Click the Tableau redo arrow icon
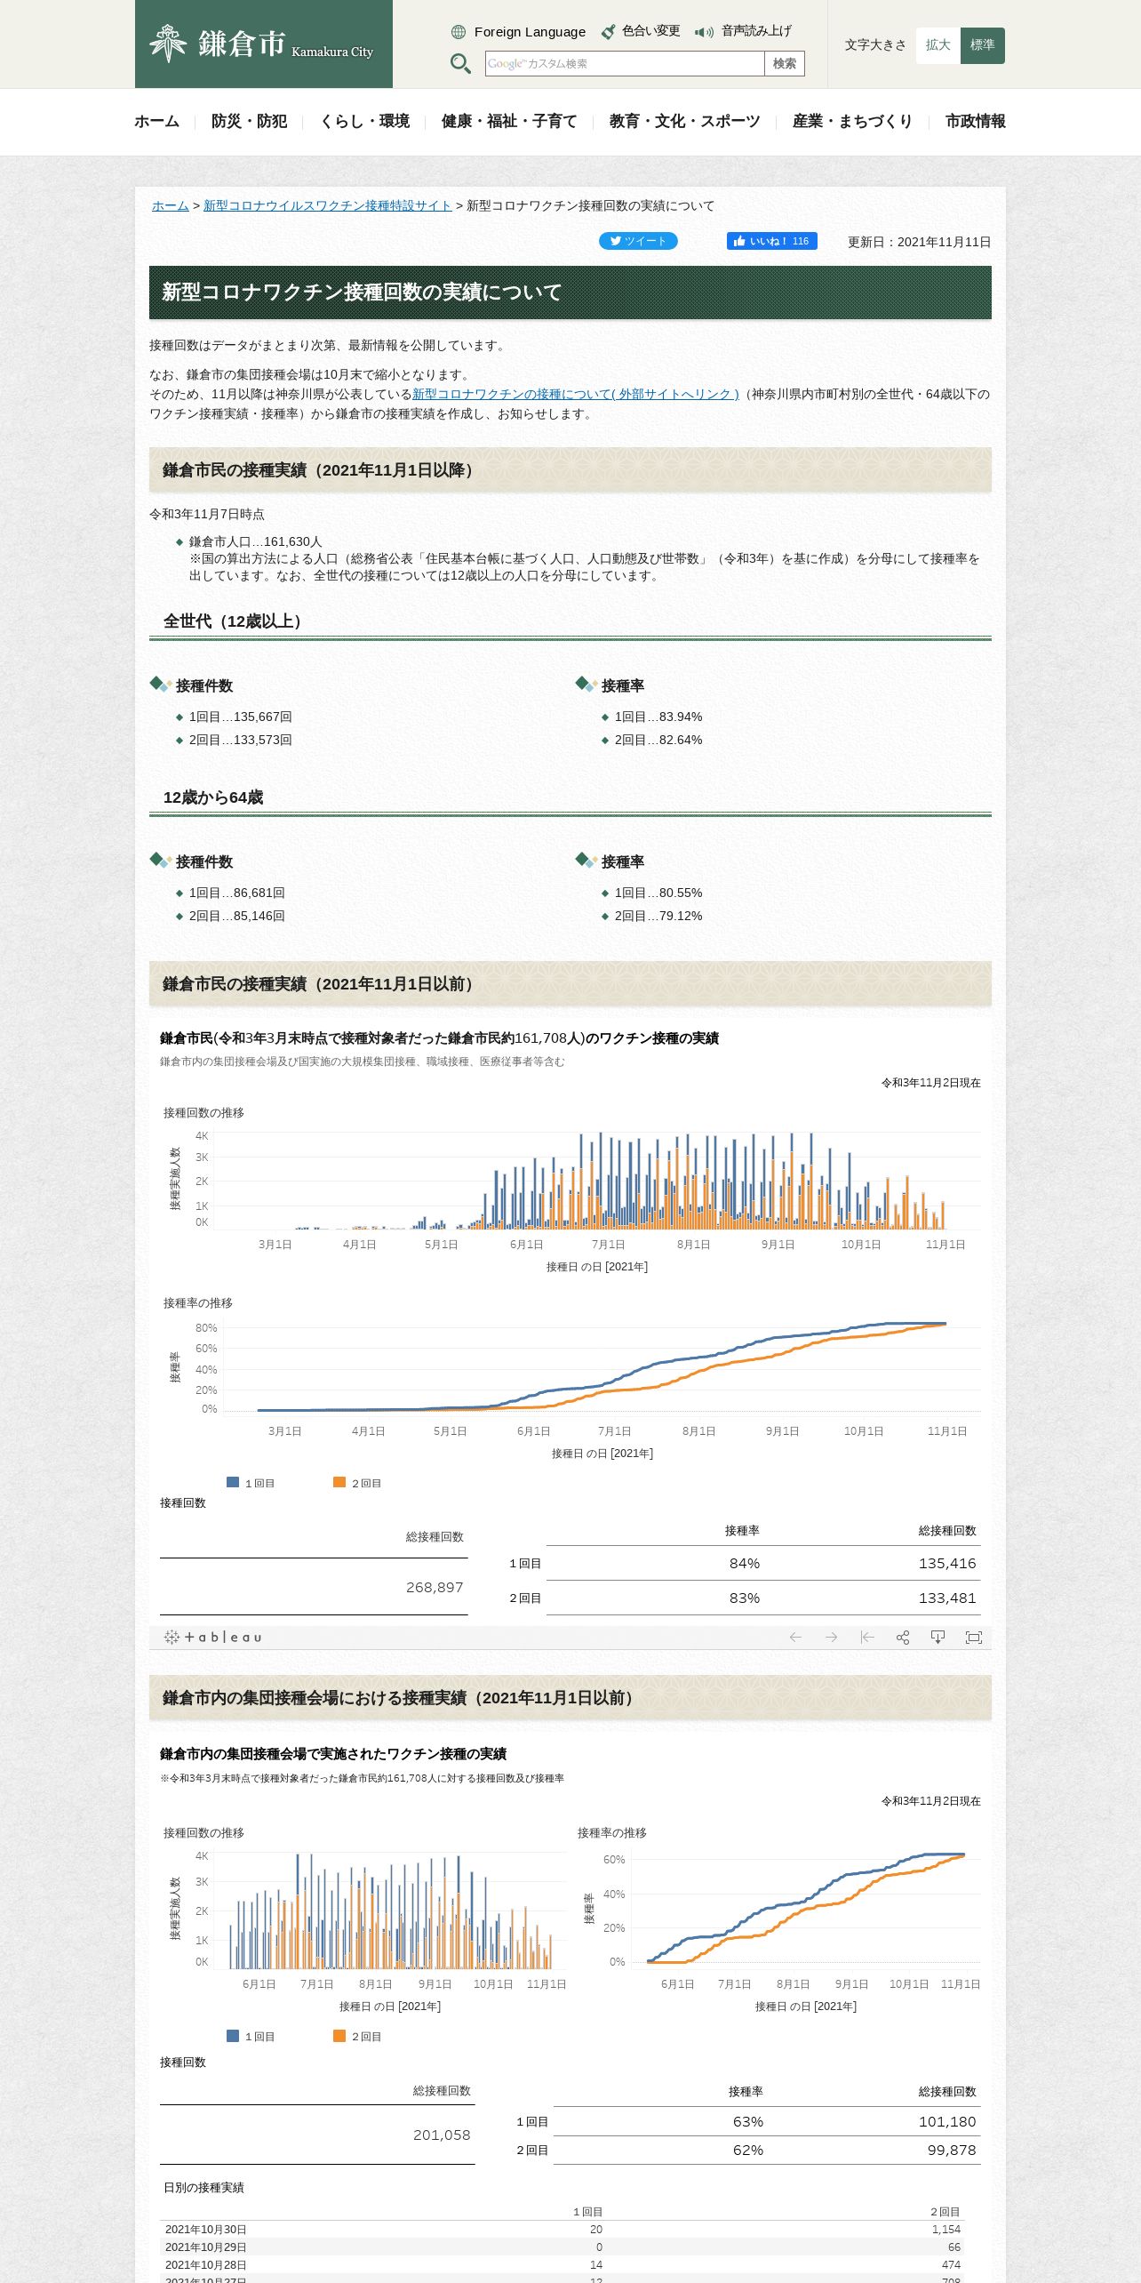 point(831,1637)
